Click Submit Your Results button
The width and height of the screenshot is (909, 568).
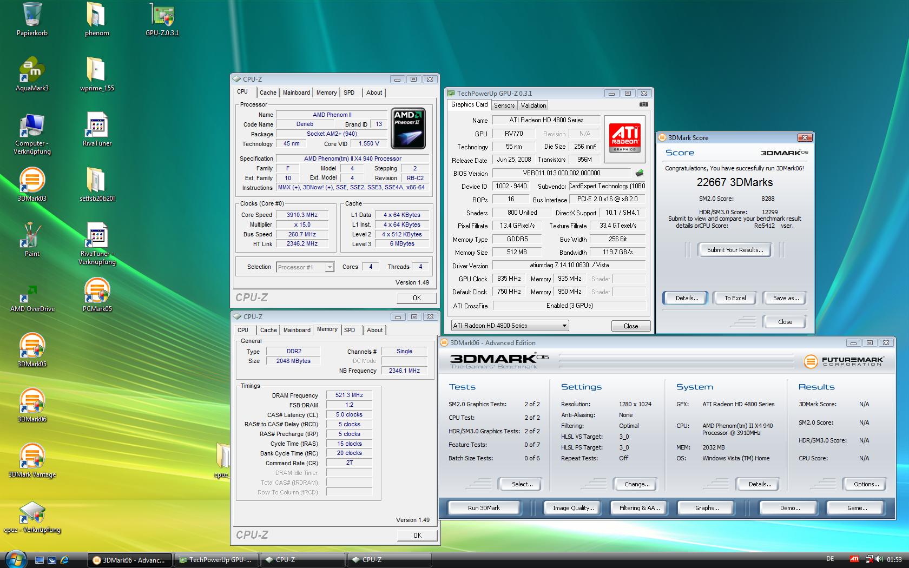[x=735, y=250]
